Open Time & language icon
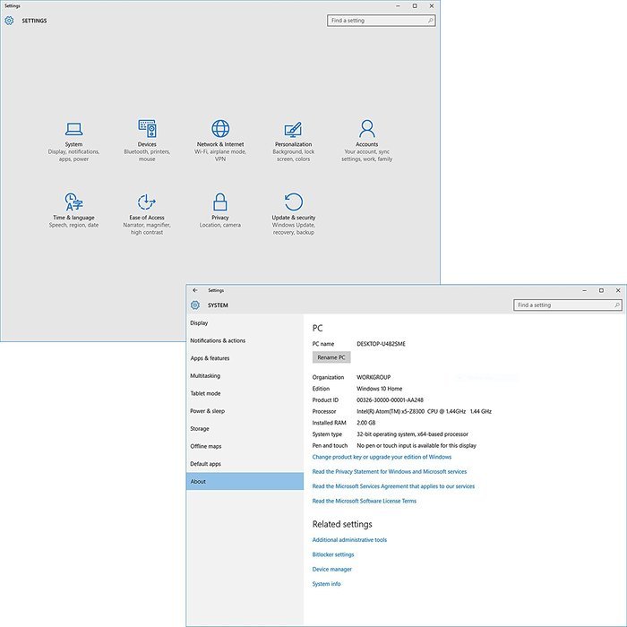 point(74,202)
